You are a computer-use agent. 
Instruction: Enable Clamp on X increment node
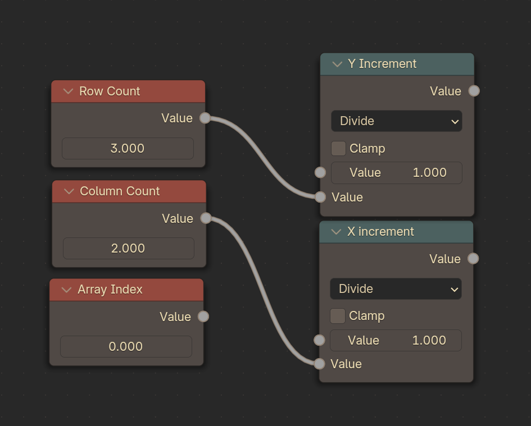(338, 316)
